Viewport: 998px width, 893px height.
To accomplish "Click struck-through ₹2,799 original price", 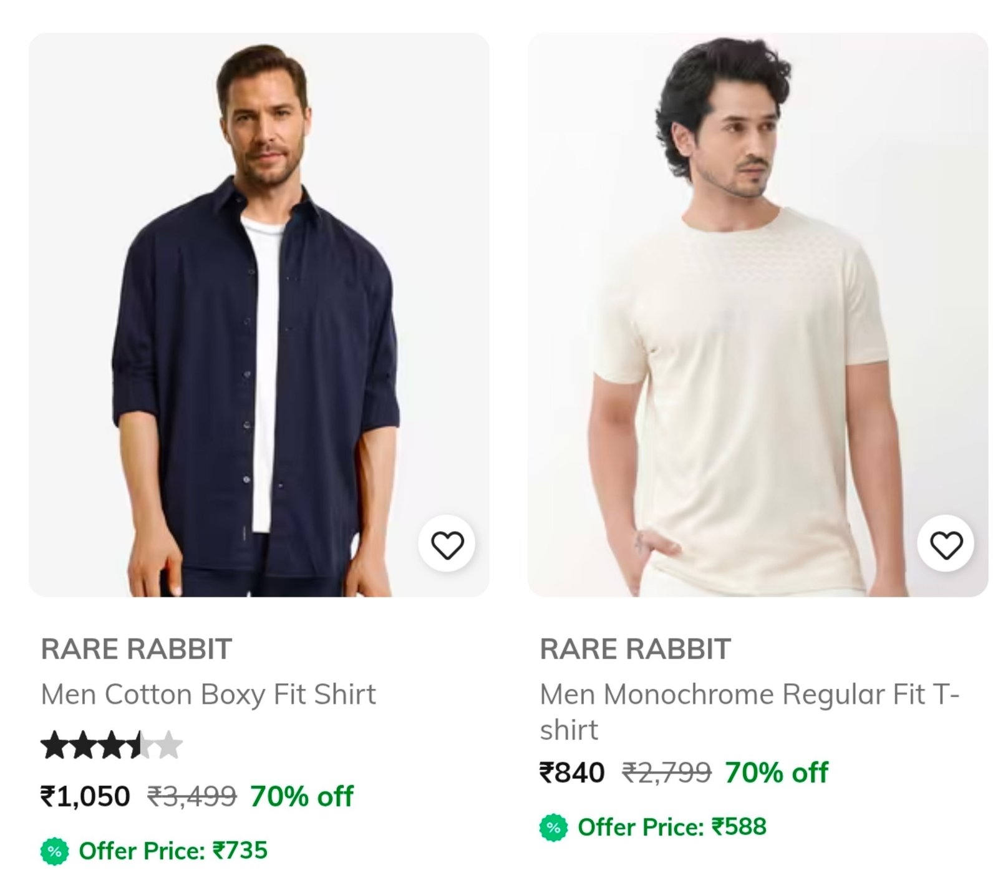I will (667, 773).
